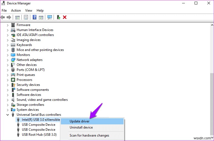Choose Uninstall device from context menu
This screenshot has width=214, height=141.
(x=92, y=127)
